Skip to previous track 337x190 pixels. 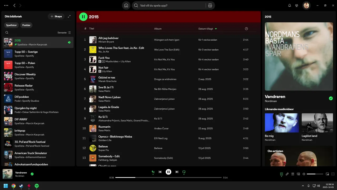tap(160, 172)
